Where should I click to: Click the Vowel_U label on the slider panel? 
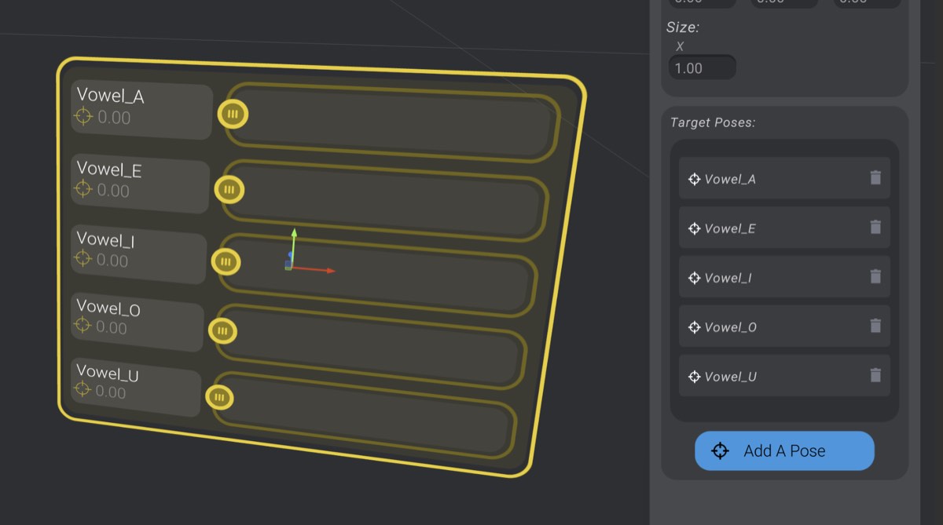coord(108,373)
